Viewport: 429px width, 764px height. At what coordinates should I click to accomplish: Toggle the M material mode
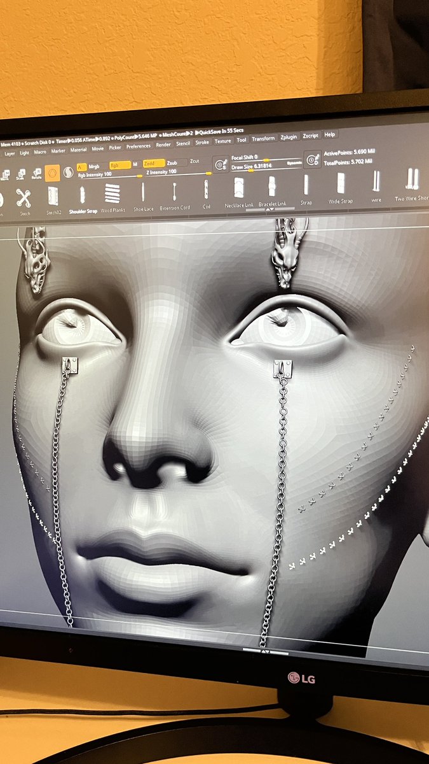click(x=135, y=164)
